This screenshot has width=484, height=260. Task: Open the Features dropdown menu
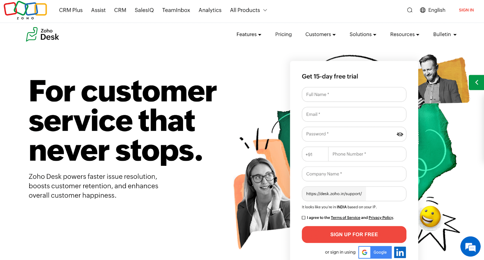click(x=249, y=34)
